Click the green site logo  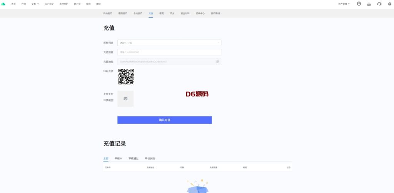pos(3,4)
